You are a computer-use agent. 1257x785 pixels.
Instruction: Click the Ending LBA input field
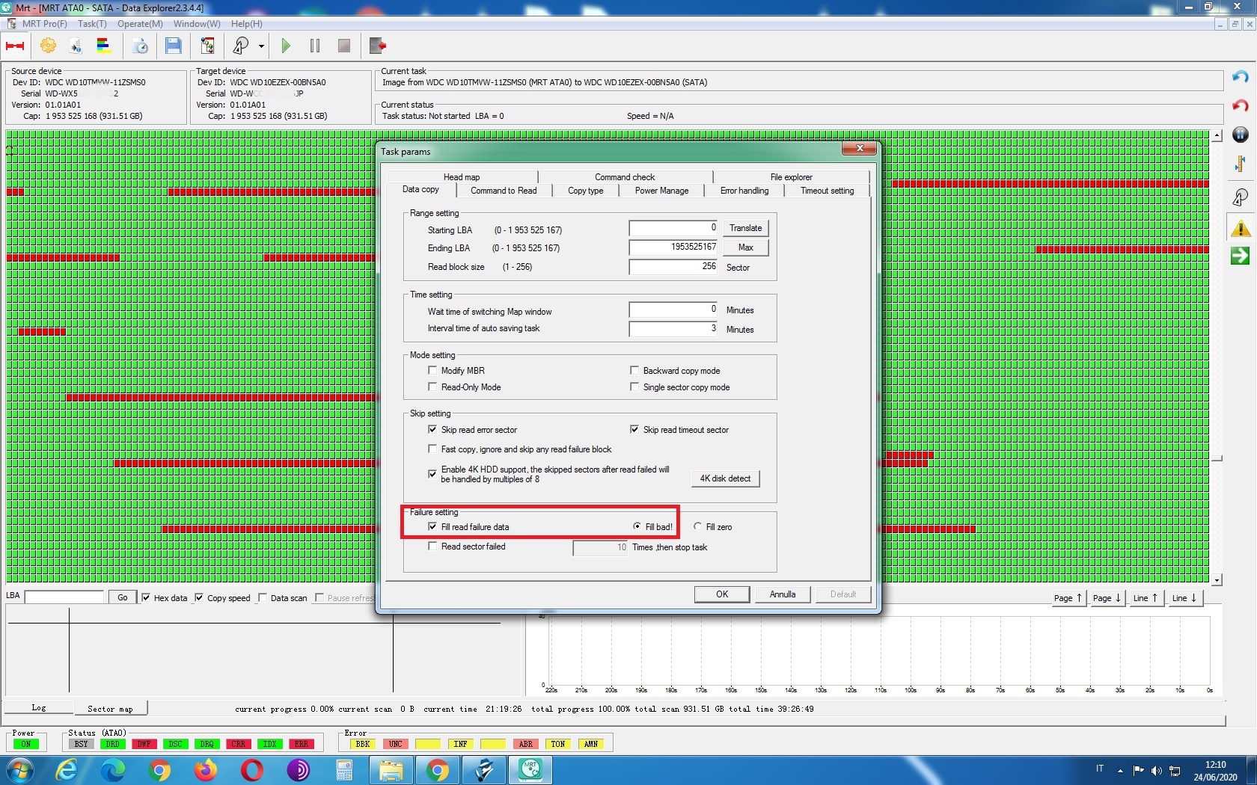click(673, 247)
